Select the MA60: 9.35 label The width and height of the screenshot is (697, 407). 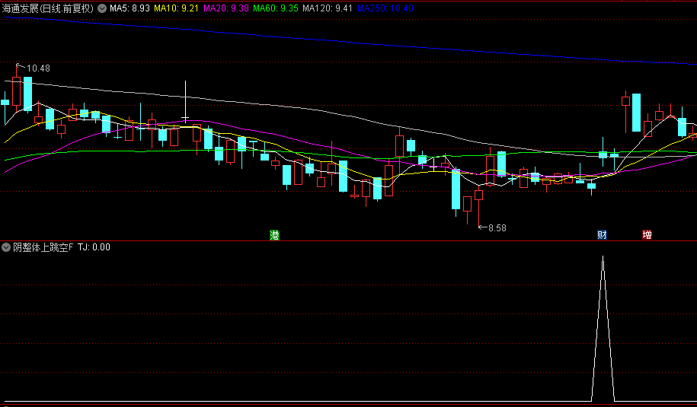pos(276,8)
